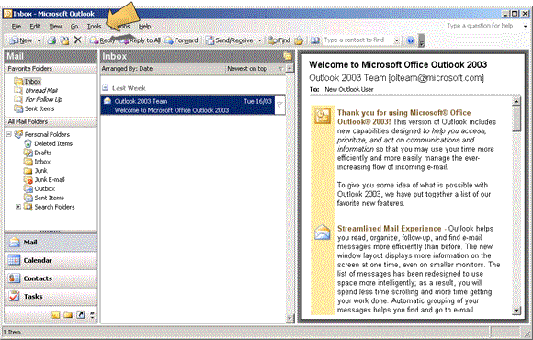Click Shortcuts icon in navigation pane bottom

click(x=81, y=315)
